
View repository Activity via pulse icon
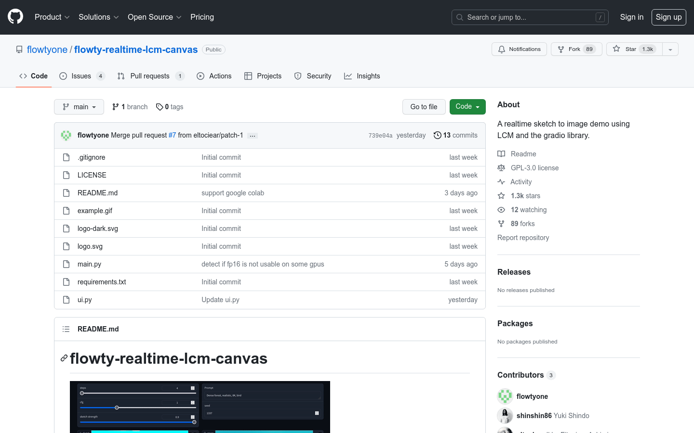click(501, 181)
